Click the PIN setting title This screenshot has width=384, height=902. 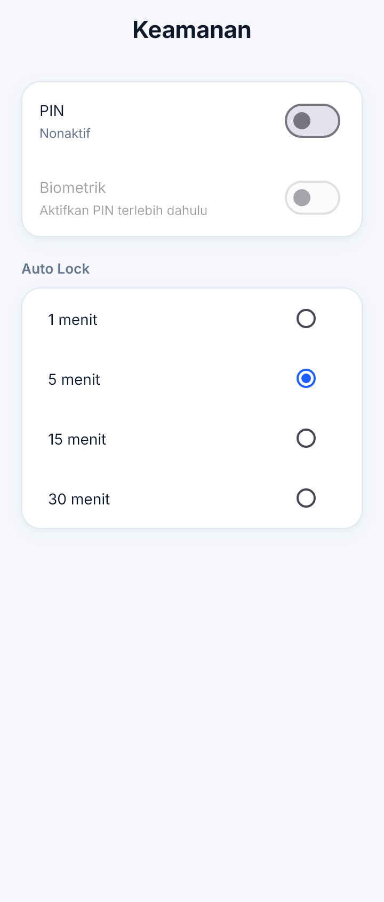coord(52,111)
